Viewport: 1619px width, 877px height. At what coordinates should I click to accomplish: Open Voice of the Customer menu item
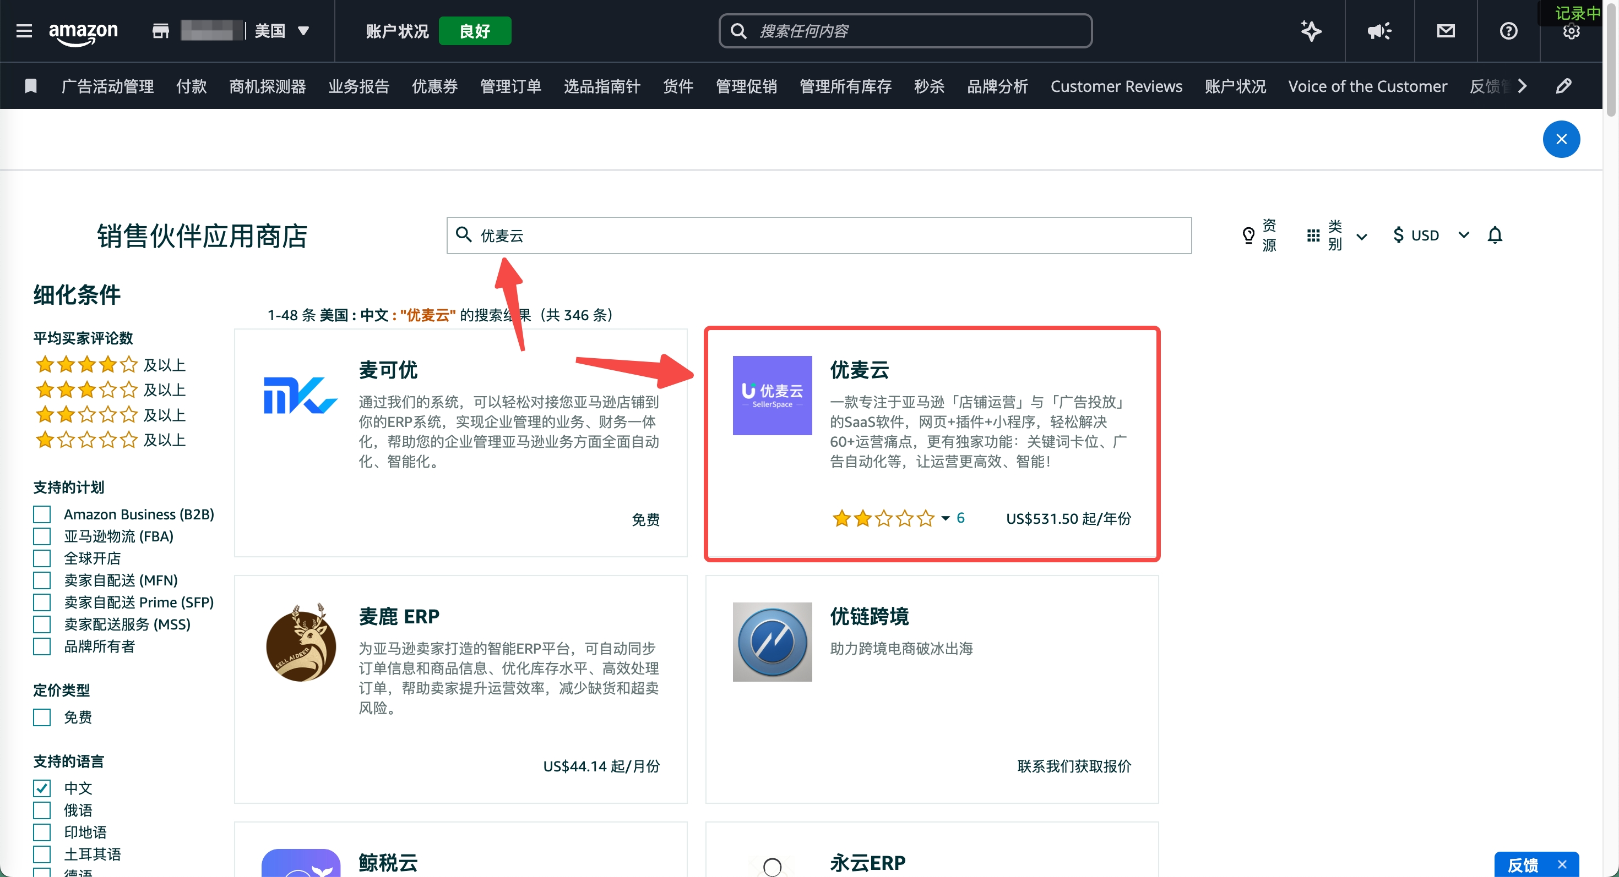[1367, 86]
